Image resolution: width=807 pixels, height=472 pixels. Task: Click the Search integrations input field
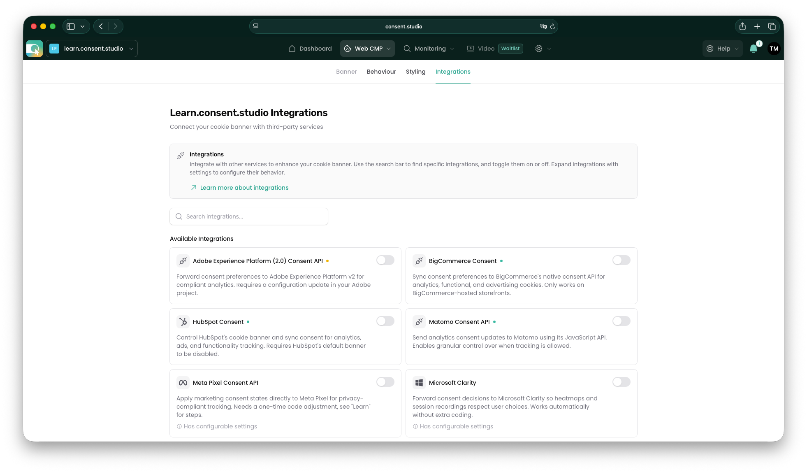point(249,216)
